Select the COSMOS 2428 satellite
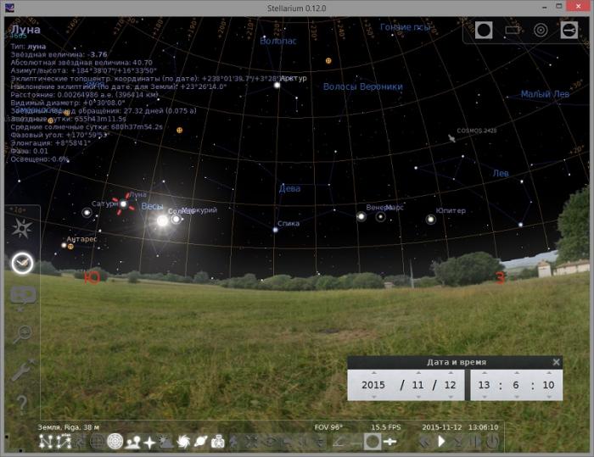The image size is (594, 457). point(451,138)
